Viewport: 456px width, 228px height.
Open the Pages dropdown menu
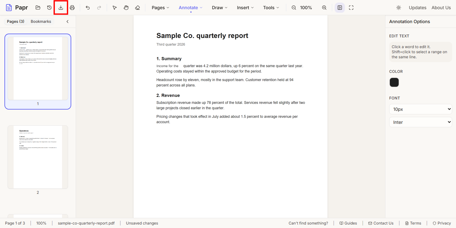[161, 8]
